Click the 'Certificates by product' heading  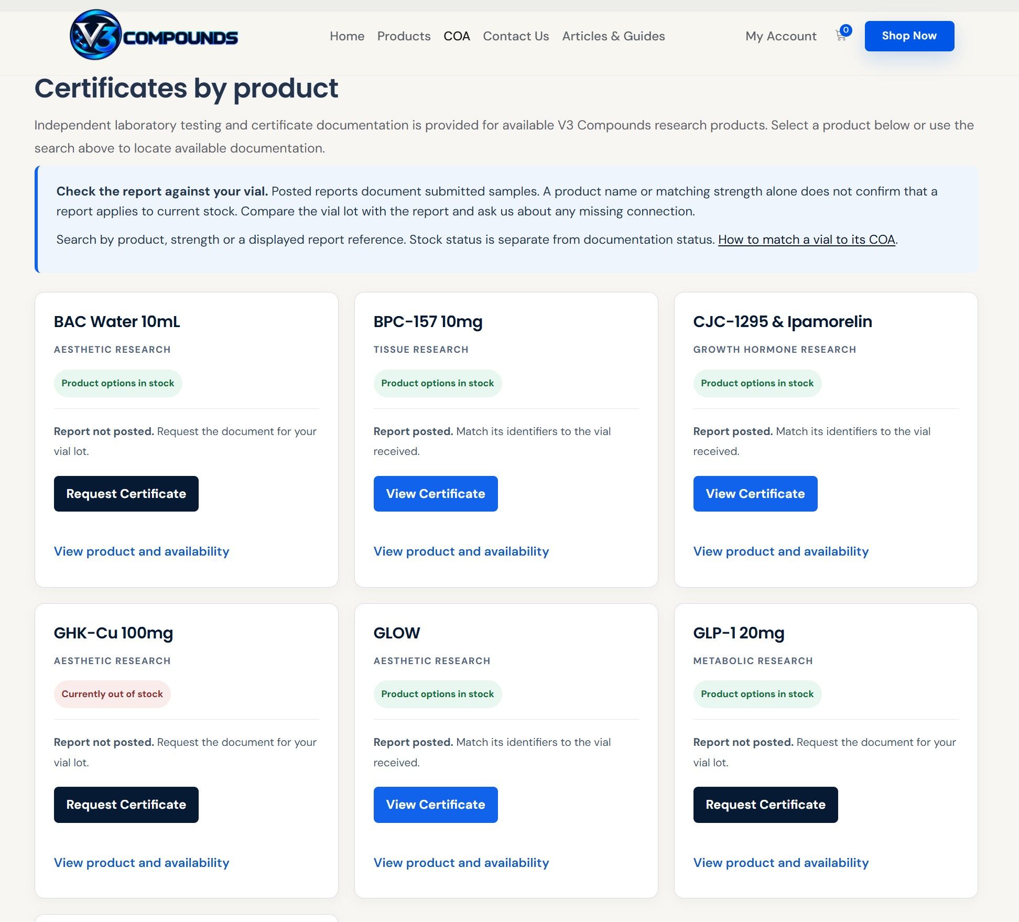(186, 88)
